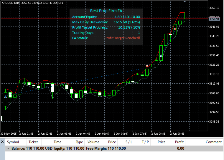Click the blue buy arrow near 2 Jun 08:45
This screenshot has height=160, width=224.
point(161,56)
